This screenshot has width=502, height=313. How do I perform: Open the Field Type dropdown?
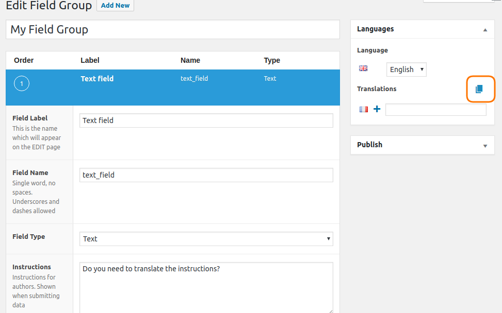pos(206,239)
